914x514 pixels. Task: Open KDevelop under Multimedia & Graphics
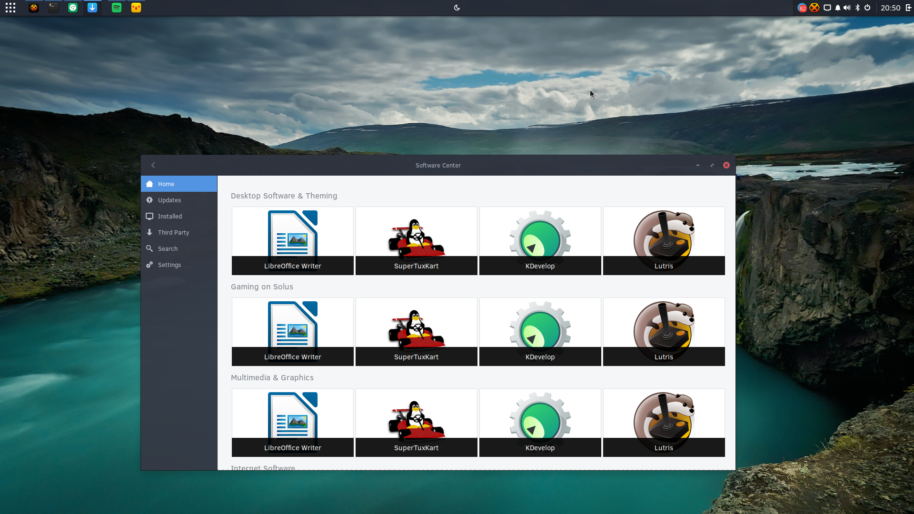click(x=540, y=423)
